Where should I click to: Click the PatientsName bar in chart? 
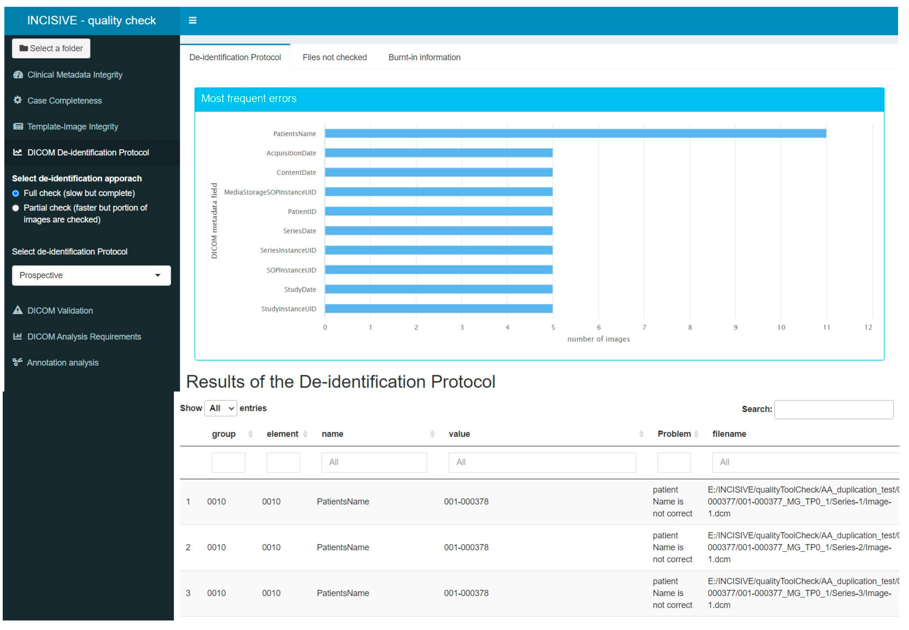(x=575, y=133)
